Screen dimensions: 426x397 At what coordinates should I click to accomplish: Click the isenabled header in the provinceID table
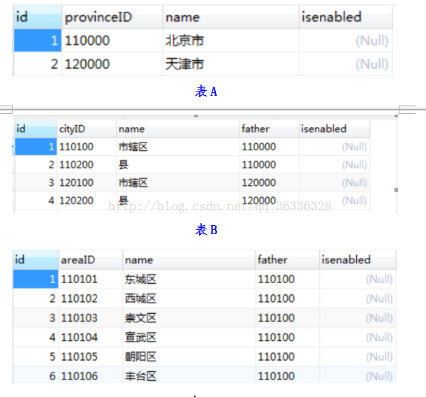346,17
